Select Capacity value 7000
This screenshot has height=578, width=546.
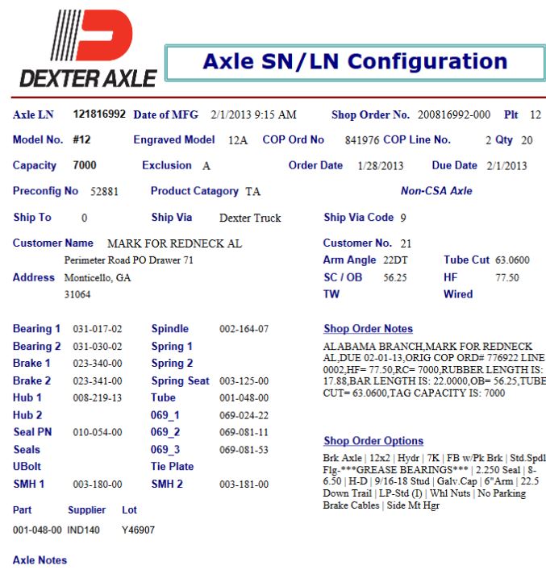[85, 165]
